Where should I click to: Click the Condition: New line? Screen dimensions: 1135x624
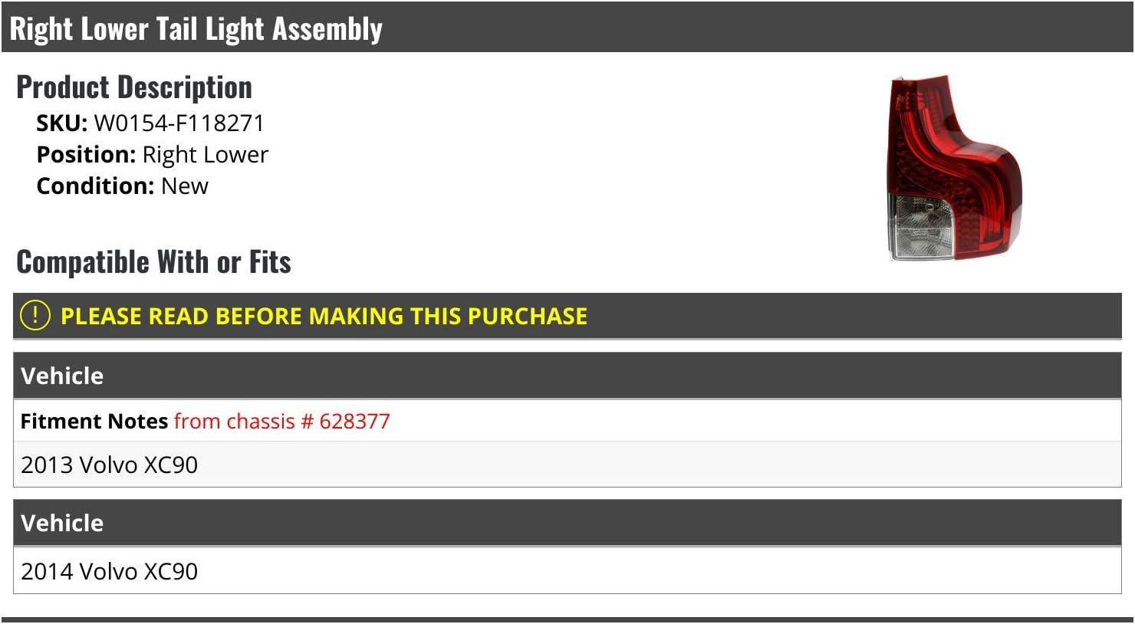123,186
